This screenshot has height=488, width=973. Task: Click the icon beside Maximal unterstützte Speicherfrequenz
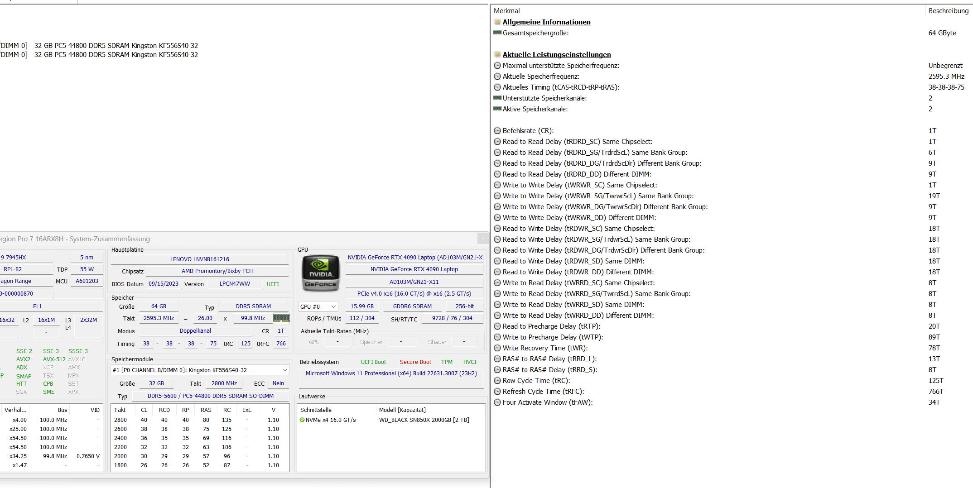pyautogui.click(x=497, y=65)
